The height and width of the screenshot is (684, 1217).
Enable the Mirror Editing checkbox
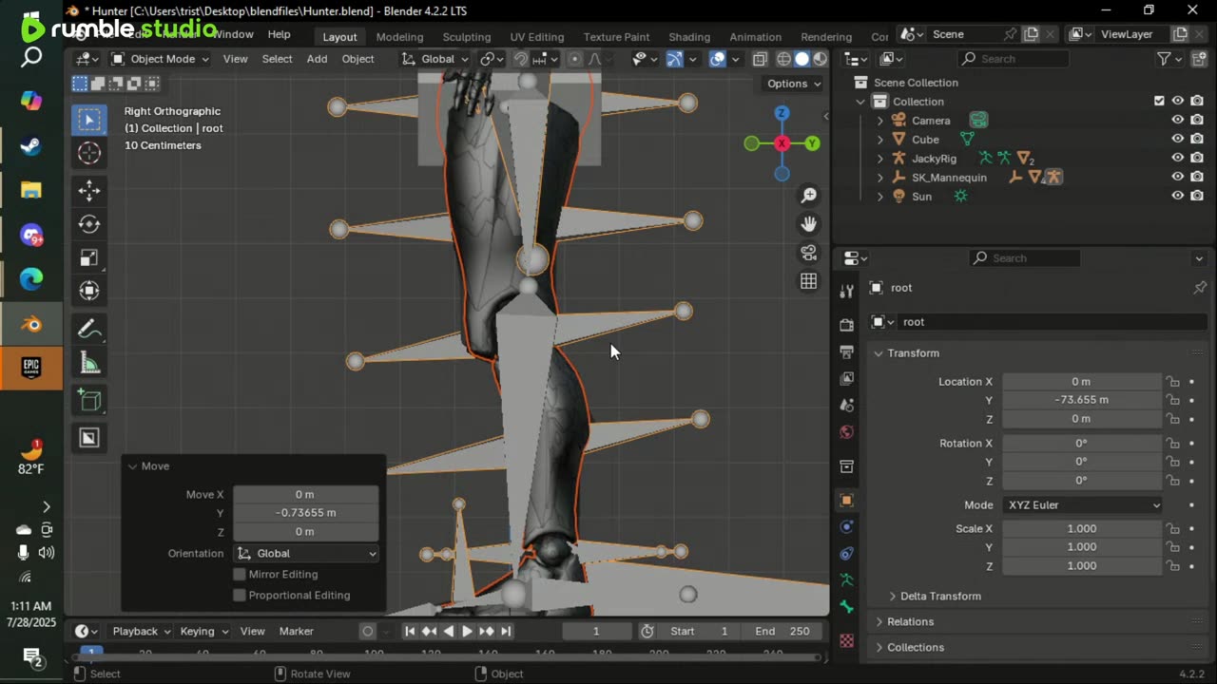point(240,575)
